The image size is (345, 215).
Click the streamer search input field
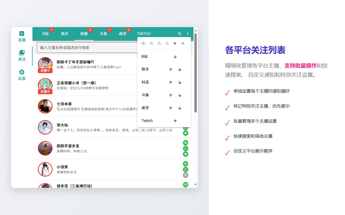(x=87, y=48)
